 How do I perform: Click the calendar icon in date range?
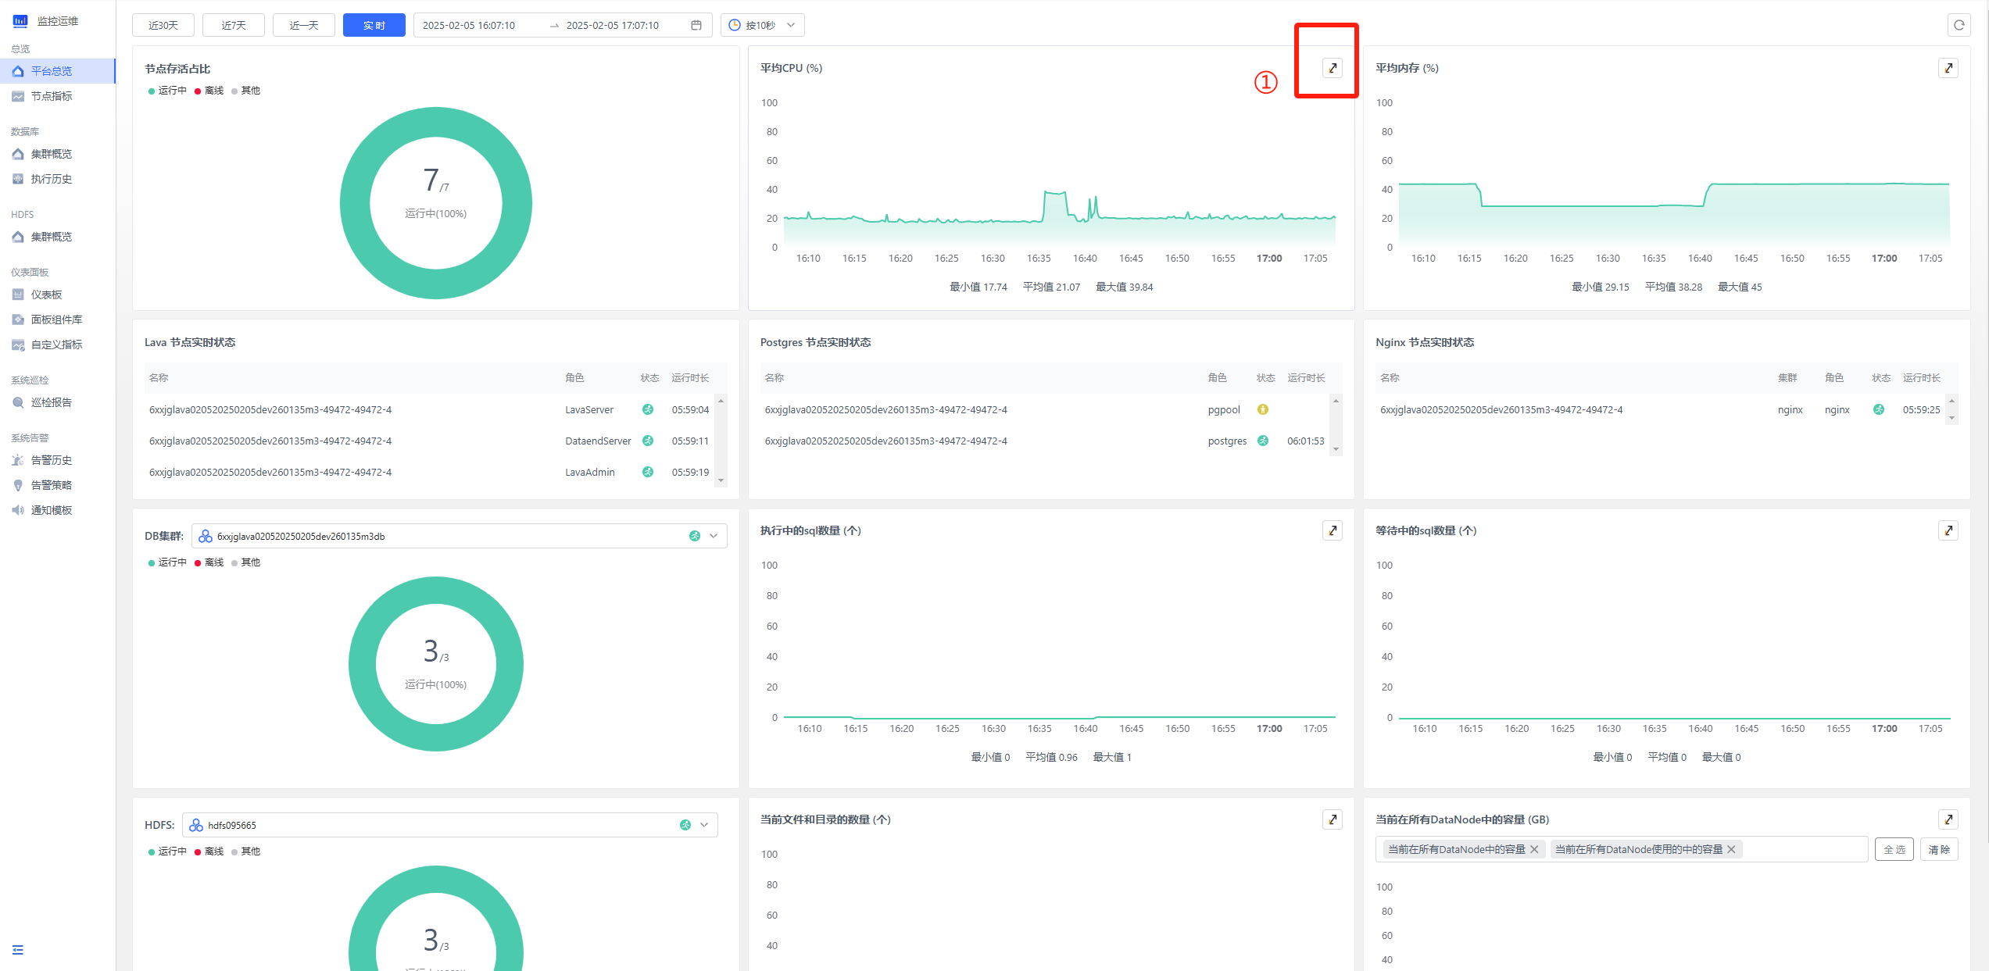pos(696,25)
